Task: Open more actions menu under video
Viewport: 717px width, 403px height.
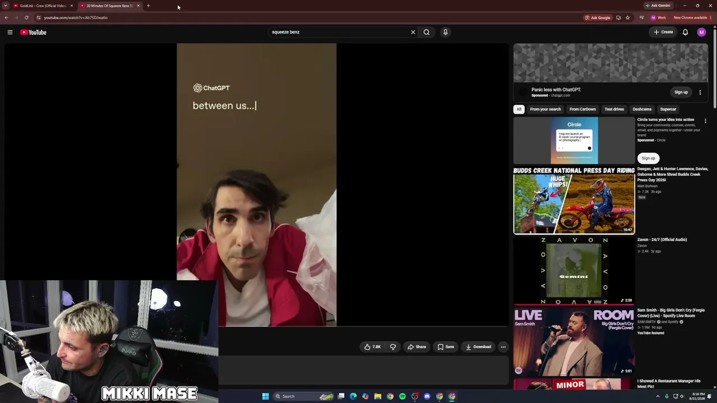Action: pyautogui.click(x=503, y=347)
